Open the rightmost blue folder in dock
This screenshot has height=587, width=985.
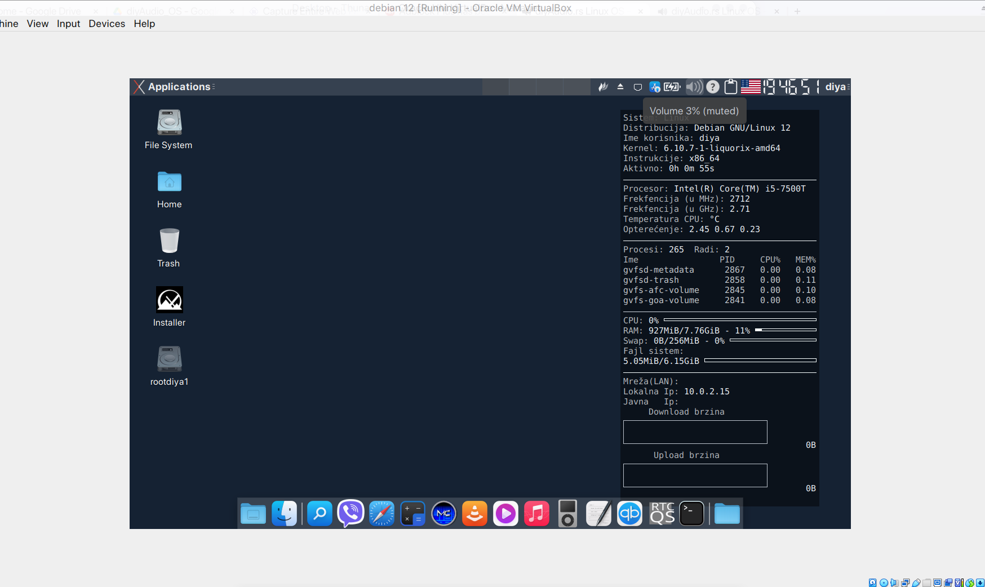coord(727,514)
